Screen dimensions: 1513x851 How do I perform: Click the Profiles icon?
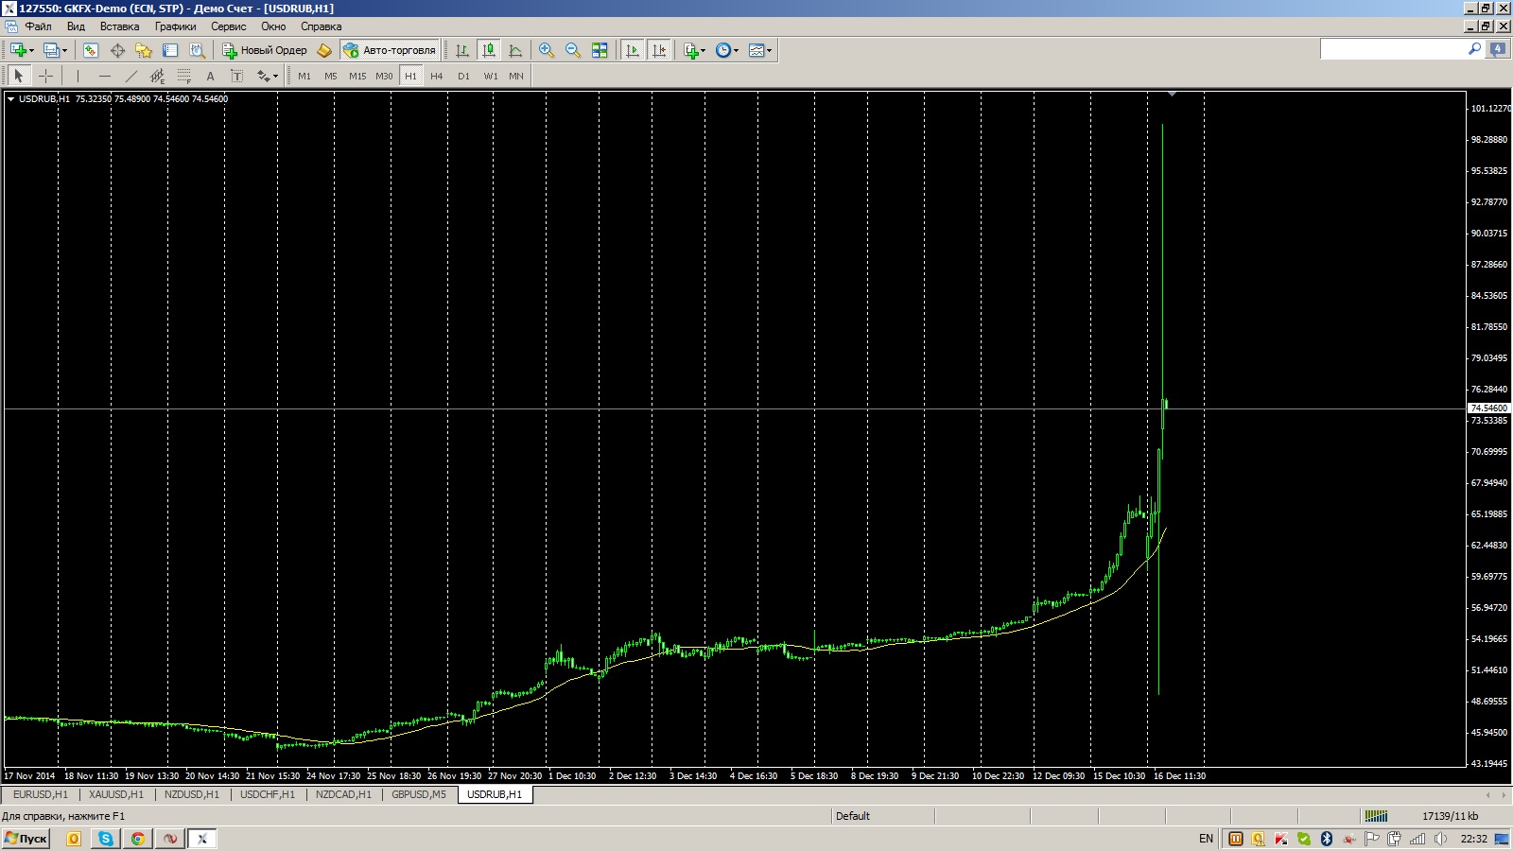coord(50,50)
